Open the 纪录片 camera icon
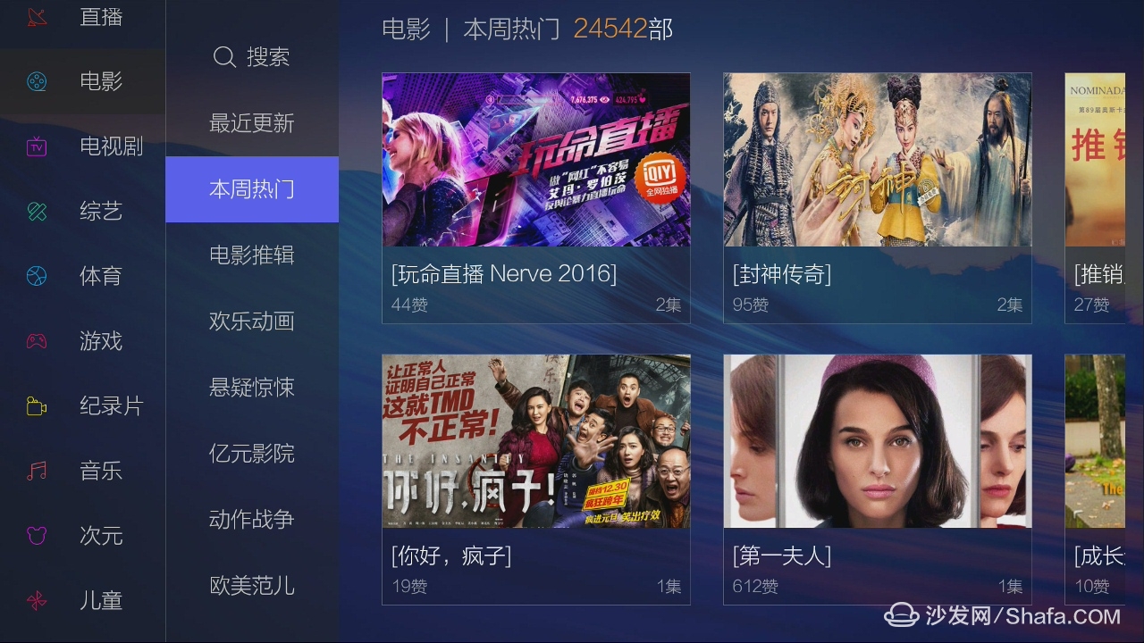Viewport: 1144px width, 643px height. pyautogui.click(x=37, y=406)
